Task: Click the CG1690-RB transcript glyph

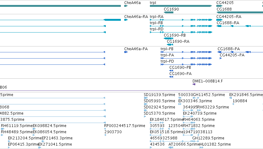Action: pyautogui.click(x=168, y=38)
